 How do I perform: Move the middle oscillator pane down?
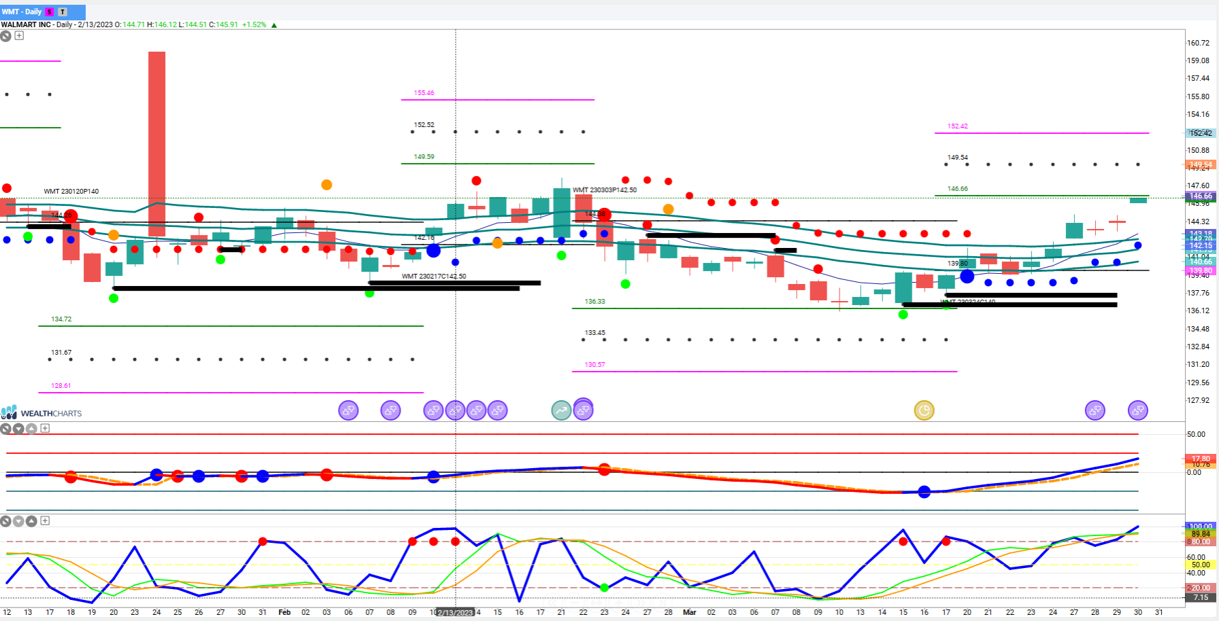tap(18, 428)
